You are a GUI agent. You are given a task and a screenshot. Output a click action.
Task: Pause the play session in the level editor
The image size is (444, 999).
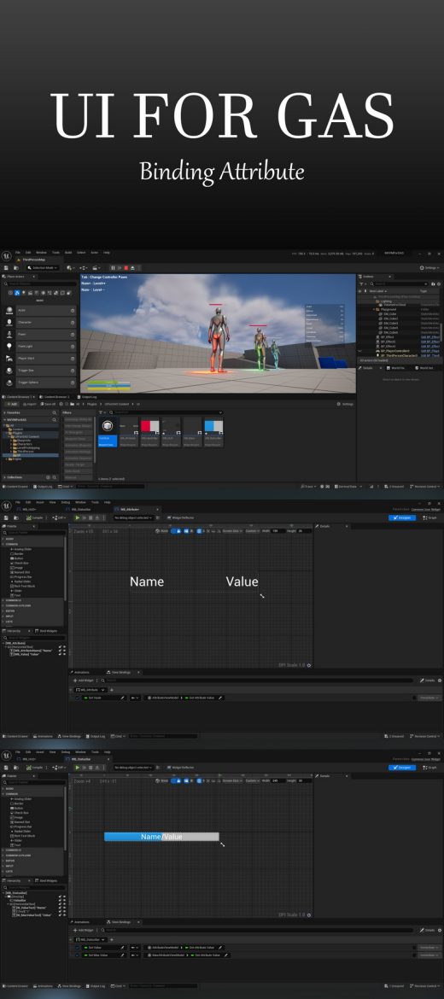[114, 267]
